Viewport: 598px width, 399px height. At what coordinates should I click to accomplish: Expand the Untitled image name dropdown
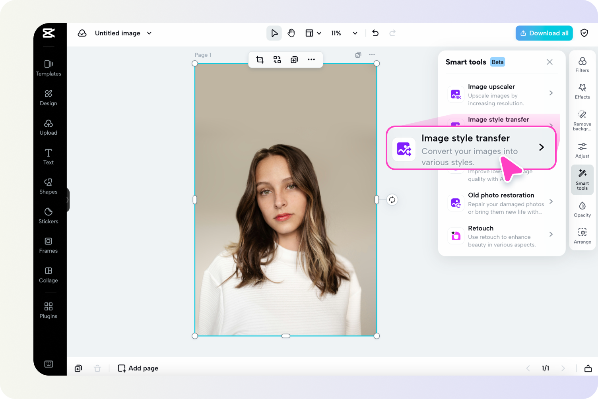[x=149, y=33]
